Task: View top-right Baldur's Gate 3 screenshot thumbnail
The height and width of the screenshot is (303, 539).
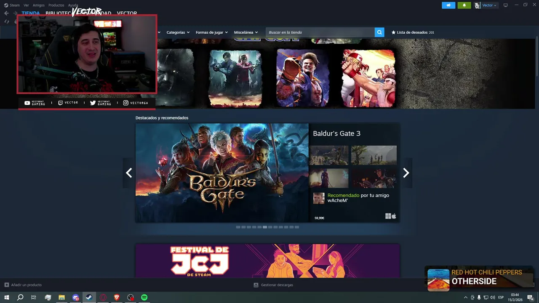Action: coord(374,155)
